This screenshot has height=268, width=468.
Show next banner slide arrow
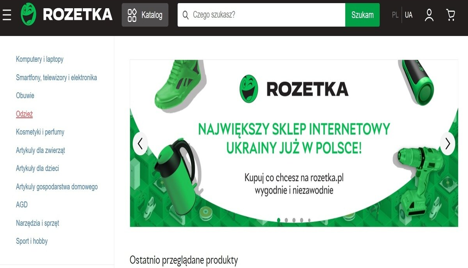click(x=448, y=144)
